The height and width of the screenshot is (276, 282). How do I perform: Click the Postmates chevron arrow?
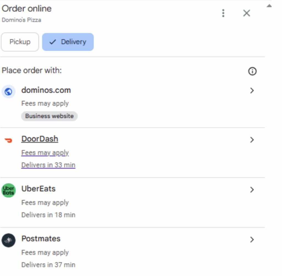(x=252, y=240)
